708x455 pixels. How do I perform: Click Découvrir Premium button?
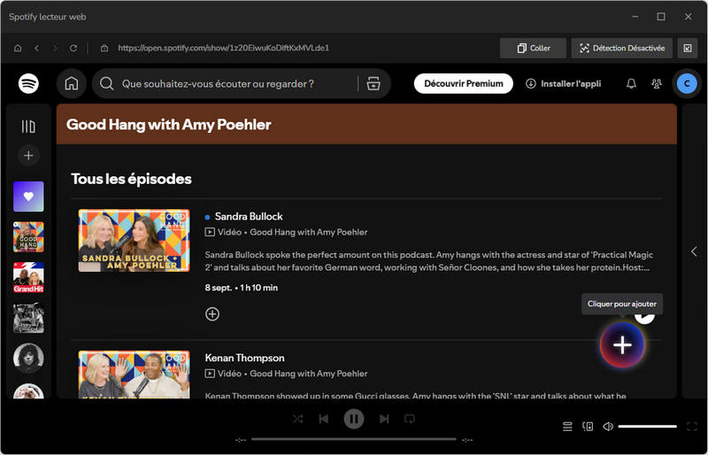tap(463, 83)
